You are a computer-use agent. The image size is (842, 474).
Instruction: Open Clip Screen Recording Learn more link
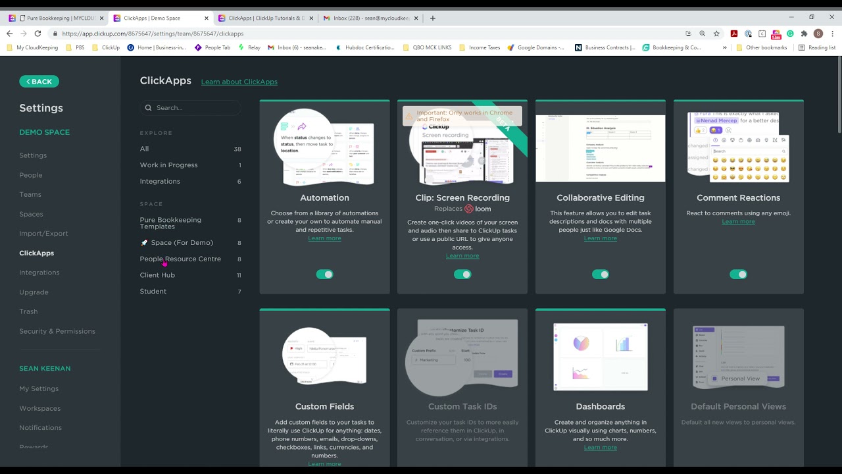pos(462,255)
